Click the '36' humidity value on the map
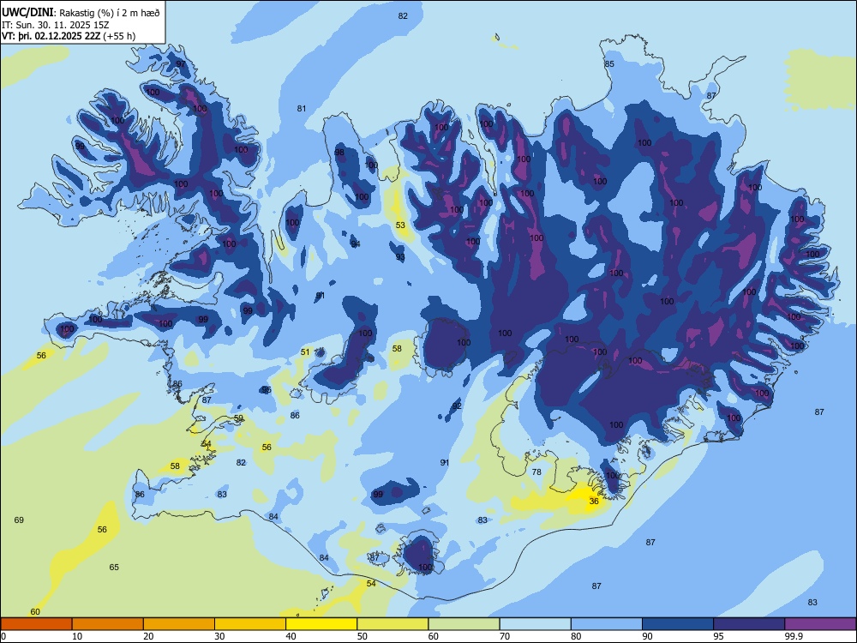 click(594, 501)
